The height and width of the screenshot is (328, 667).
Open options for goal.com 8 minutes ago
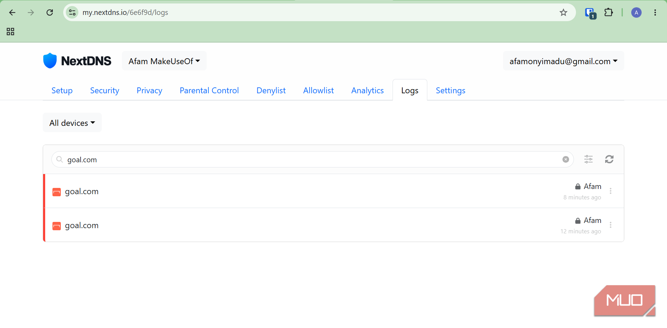point(611,191)
